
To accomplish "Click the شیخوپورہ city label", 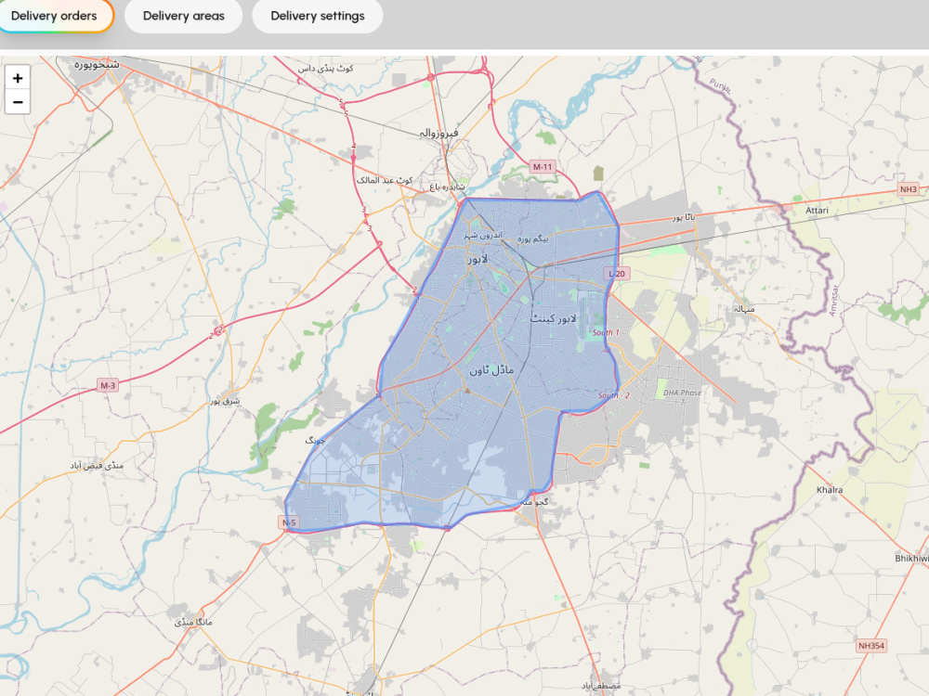I will point(97,65).
